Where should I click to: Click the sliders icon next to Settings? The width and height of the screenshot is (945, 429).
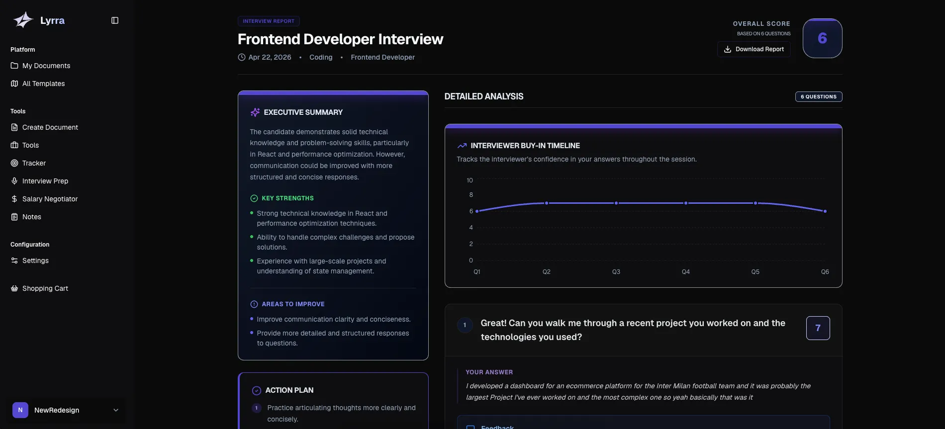pos(14,260)
